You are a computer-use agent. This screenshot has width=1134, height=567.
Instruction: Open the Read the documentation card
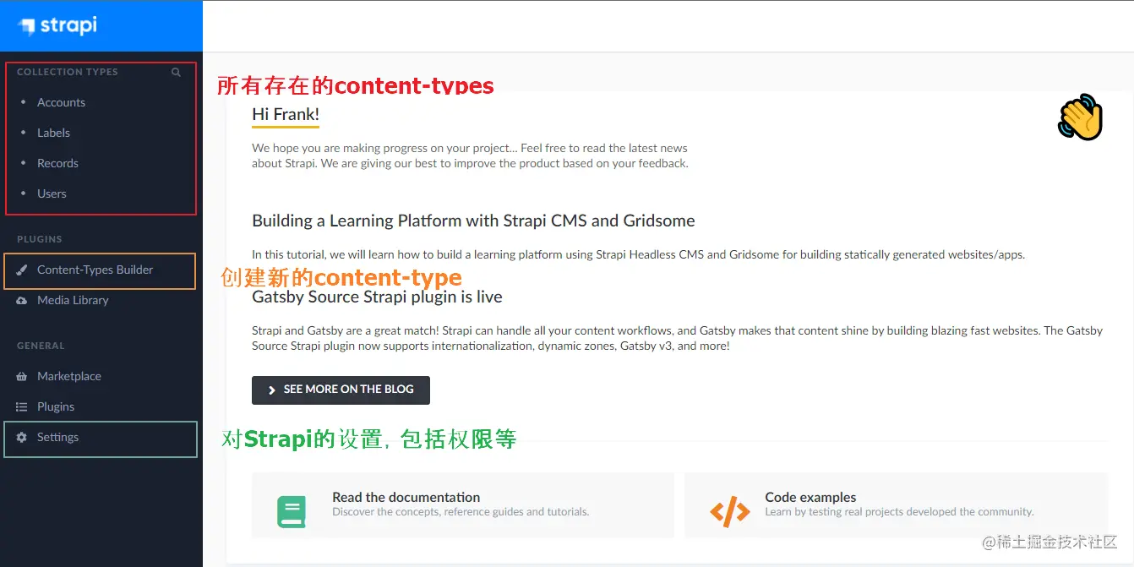(463, 504)
